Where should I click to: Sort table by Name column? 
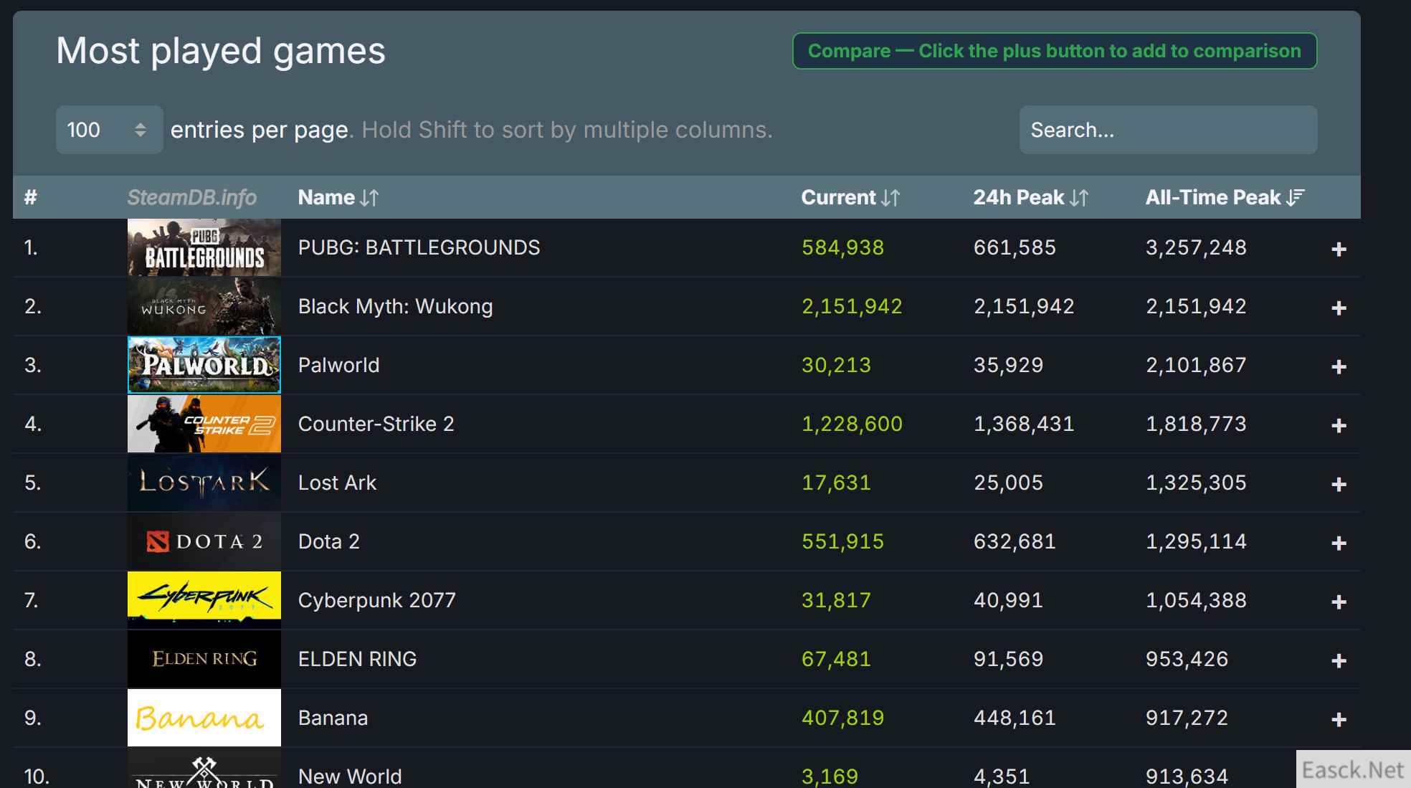tap(338, 197)
